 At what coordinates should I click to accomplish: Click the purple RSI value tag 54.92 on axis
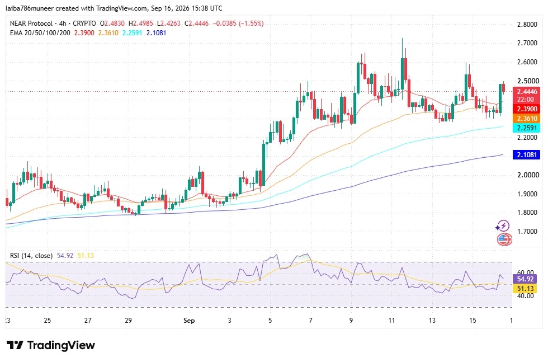click(525, 279)
